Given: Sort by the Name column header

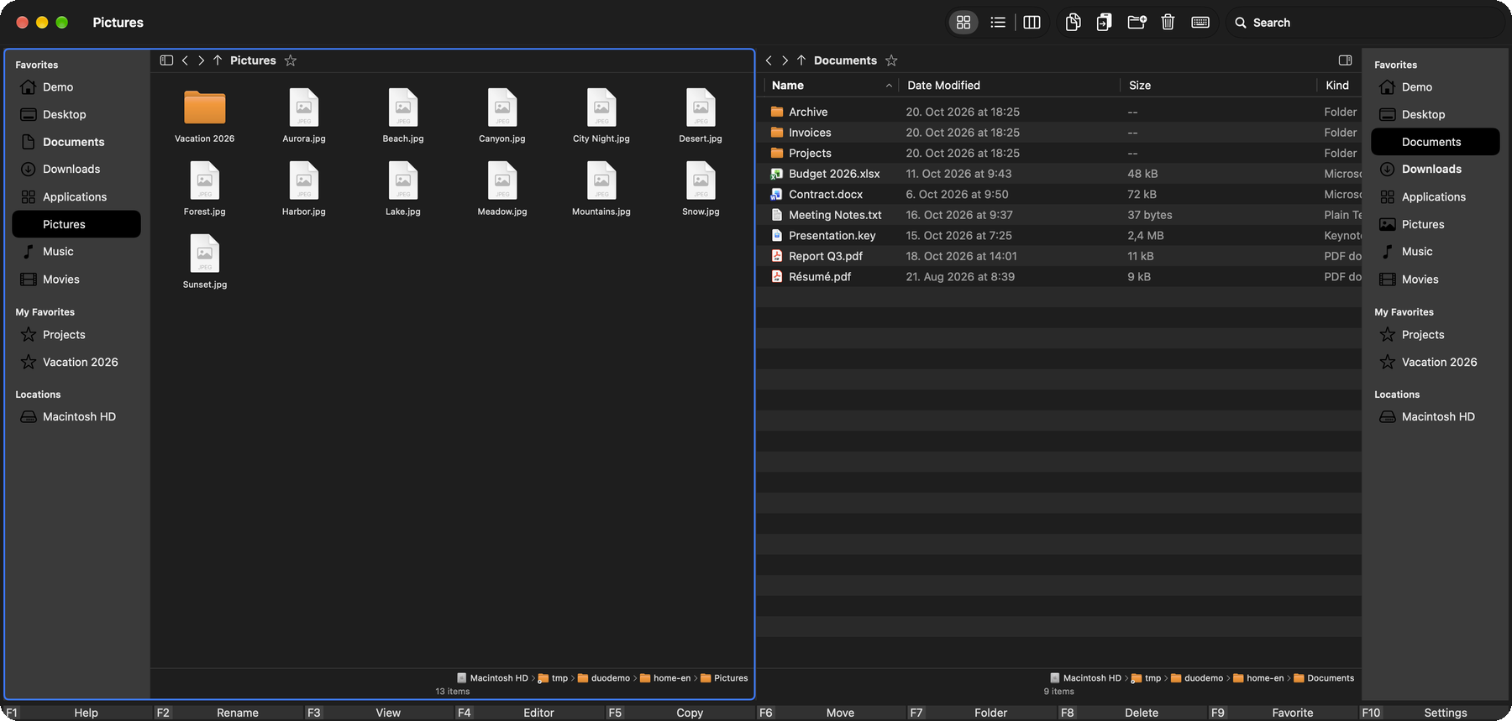Looking at the screenshot, I should pos(831,86).
